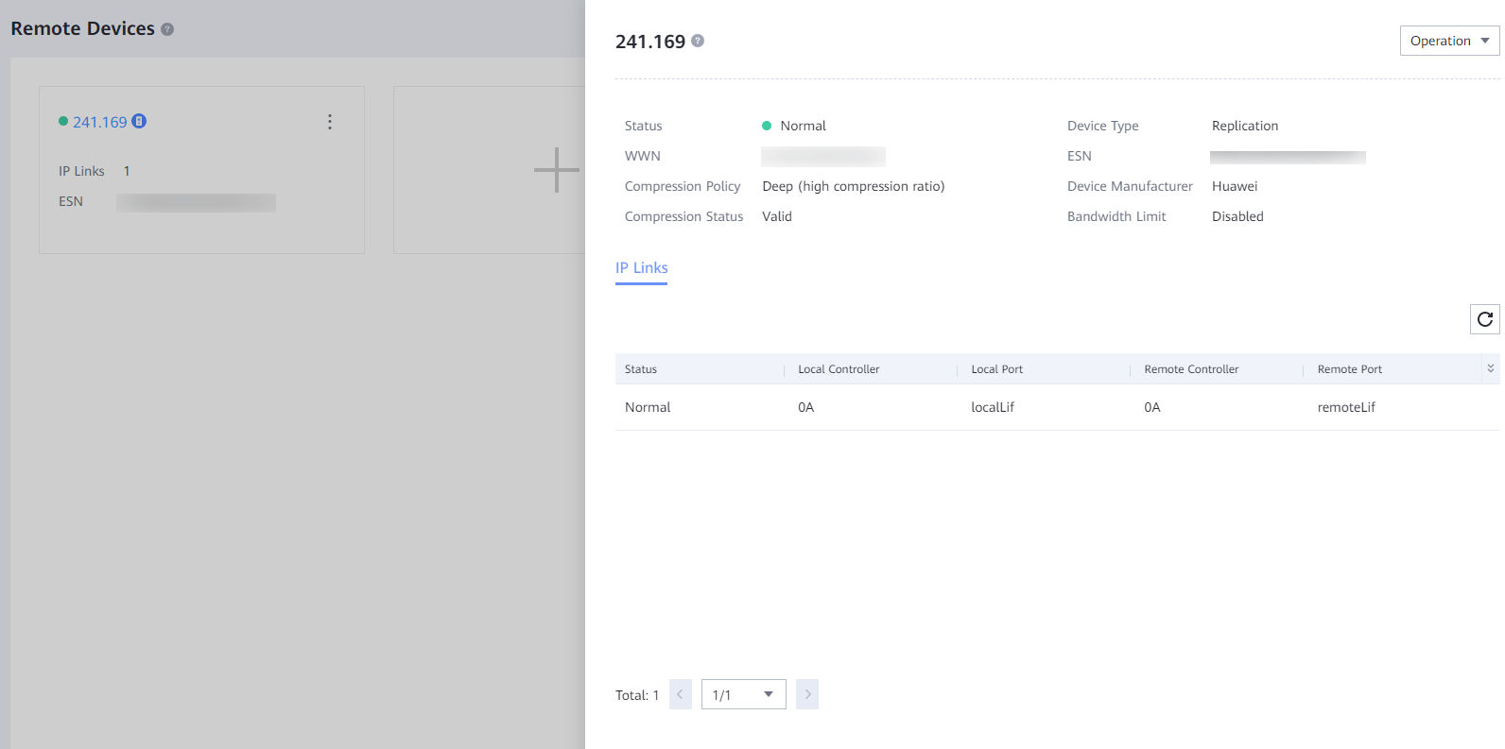
Task: Open three-dot more menu on device card
Action: pyautogui.click(x=330, y=122)
